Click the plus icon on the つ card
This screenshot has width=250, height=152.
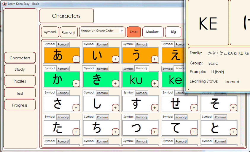click(x=155, y=132)
